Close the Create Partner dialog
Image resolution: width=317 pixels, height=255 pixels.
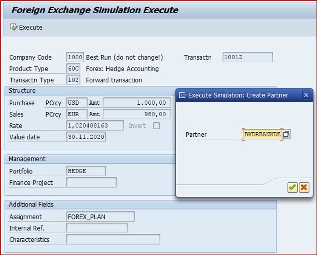click(x=306, y=95)
